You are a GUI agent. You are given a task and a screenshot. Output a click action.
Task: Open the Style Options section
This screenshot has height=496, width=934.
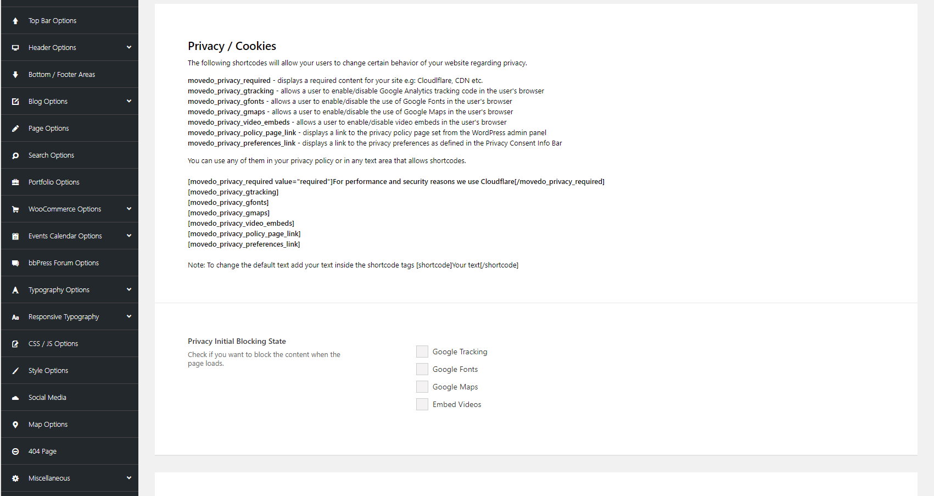48,371
